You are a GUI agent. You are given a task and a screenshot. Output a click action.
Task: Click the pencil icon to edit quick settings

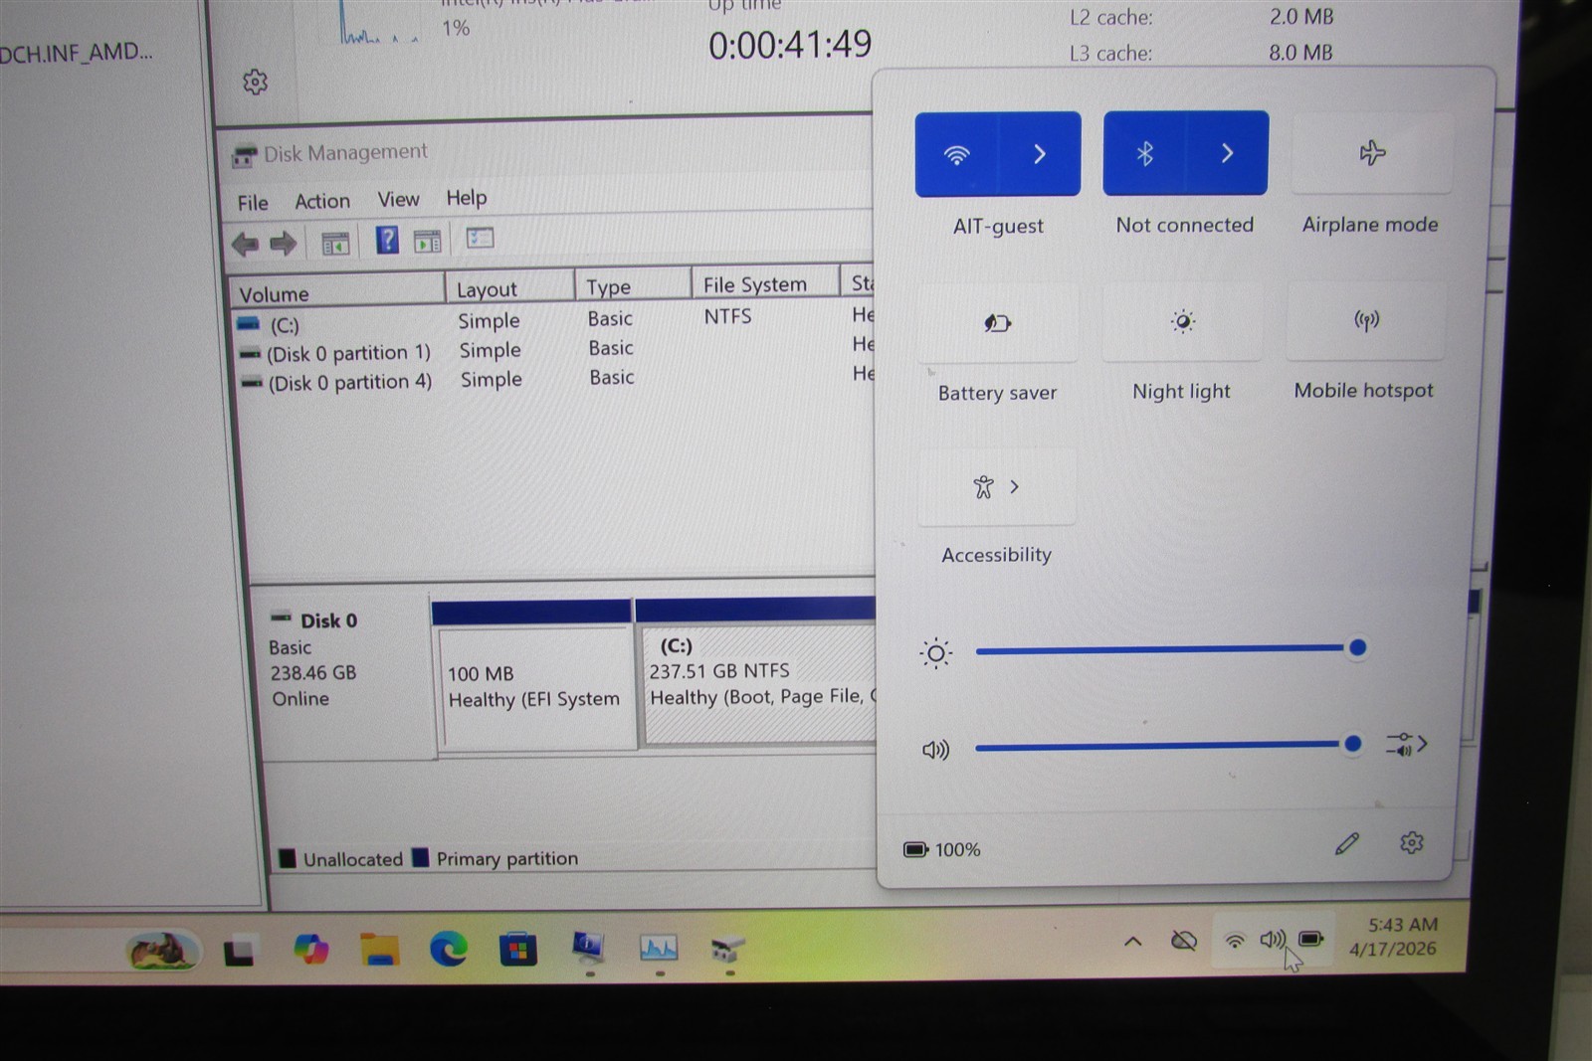pos(1347,844)
